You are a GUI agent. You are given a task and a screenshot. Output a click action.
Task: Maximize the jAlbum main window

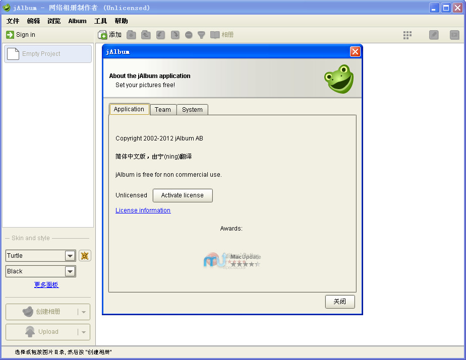coord(446,8)
